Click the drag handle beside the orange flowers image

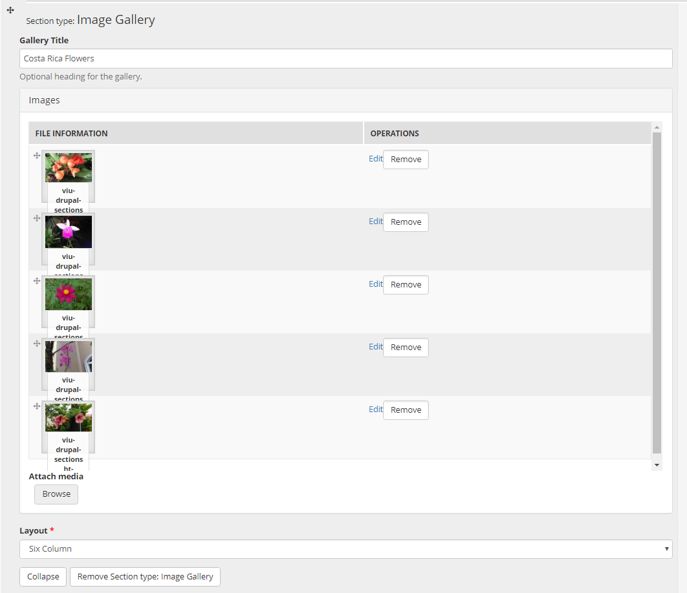pyautogui.click(x=37, y=156)
